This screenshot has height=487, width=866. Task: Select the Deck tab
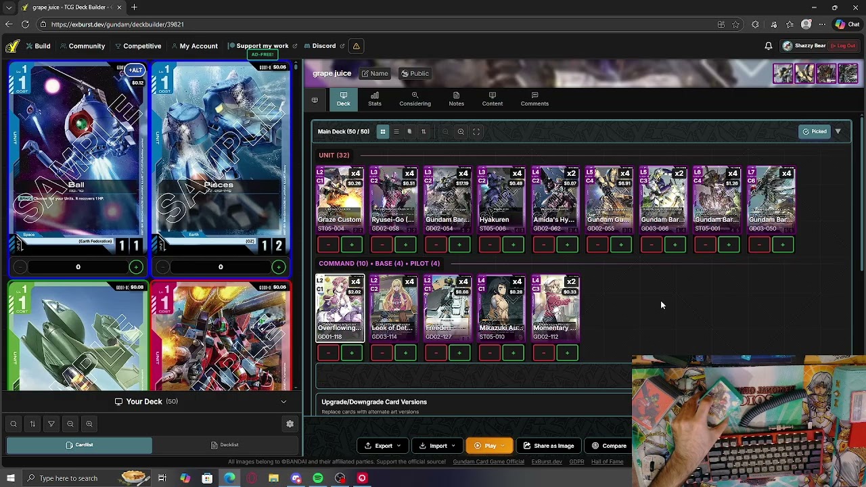click(x=344, y=99)
